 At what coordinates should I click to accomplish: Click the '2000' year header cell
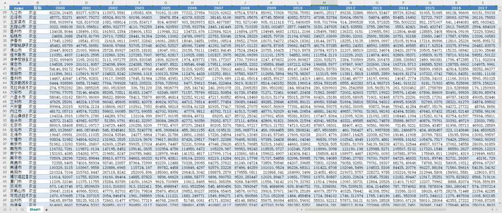pyautogui.click(x=60, y=8)
